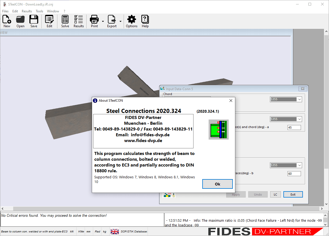Click the www.fides-dvp.de website text
The height and width of the screenshot is (236, 329).
coord(143,141)
